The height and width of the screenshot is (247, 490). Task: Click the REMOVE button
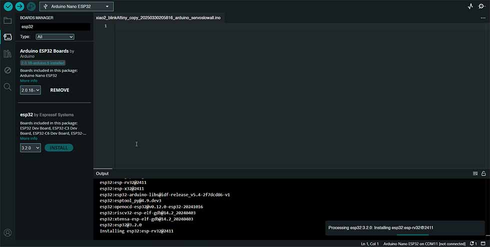tap(59, 90)
